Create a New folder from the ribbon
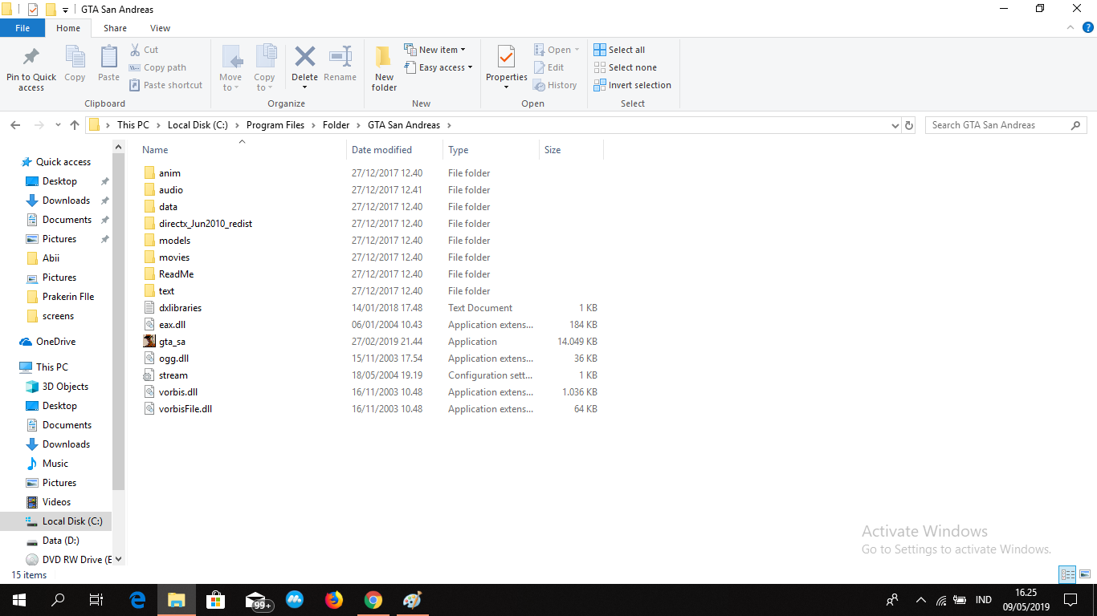The image size is (1097, 616). 384,68
